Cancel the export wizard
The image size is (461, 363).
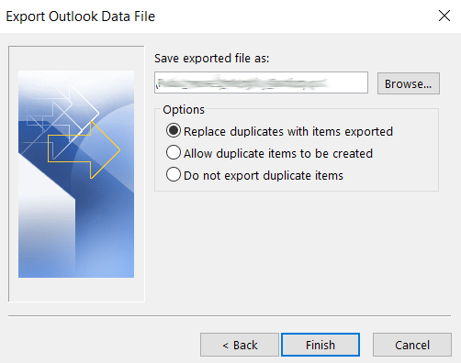[412, 345]
